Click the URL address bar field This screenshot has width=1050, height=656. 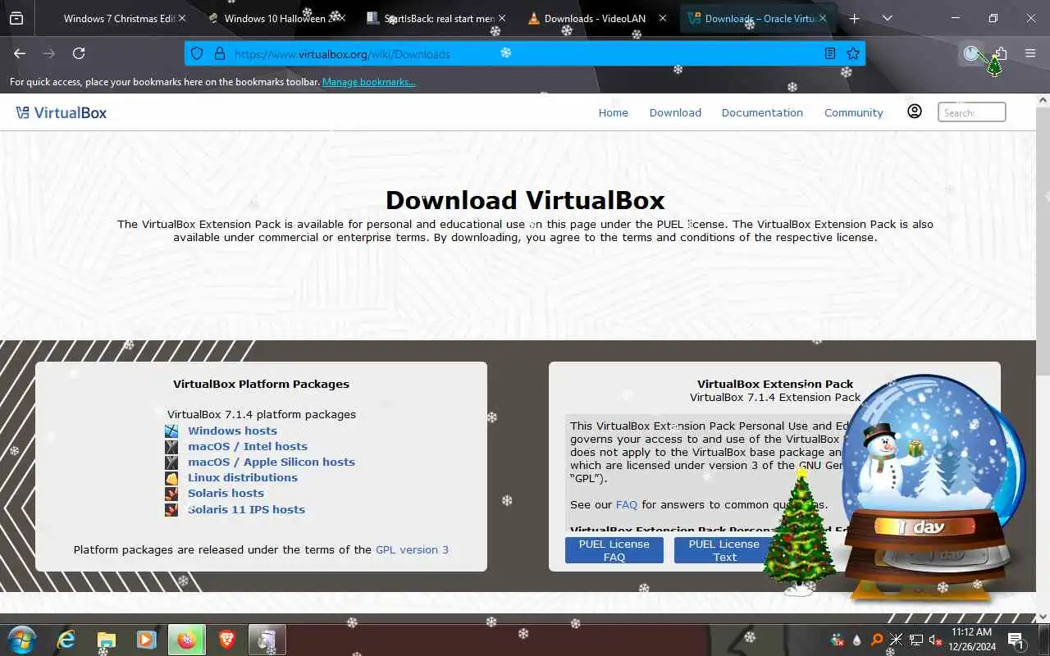click(x=525, y=53)
